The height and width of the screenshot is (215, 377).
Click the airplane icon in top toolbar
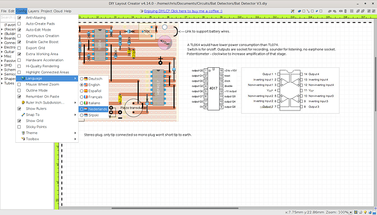(x=292, y=11)
